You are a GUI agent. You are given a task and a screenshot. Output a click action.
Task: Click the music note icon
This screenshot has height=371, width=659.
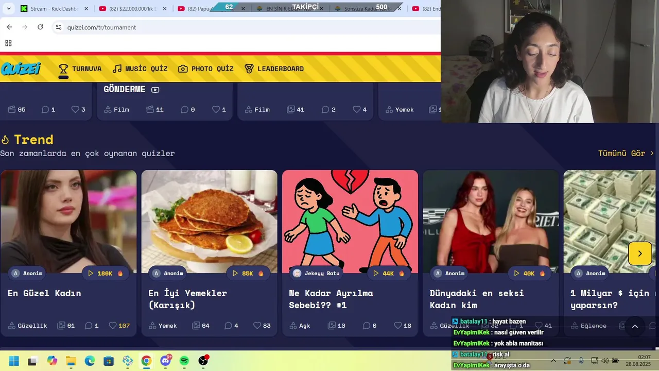(x=117, y=69)
